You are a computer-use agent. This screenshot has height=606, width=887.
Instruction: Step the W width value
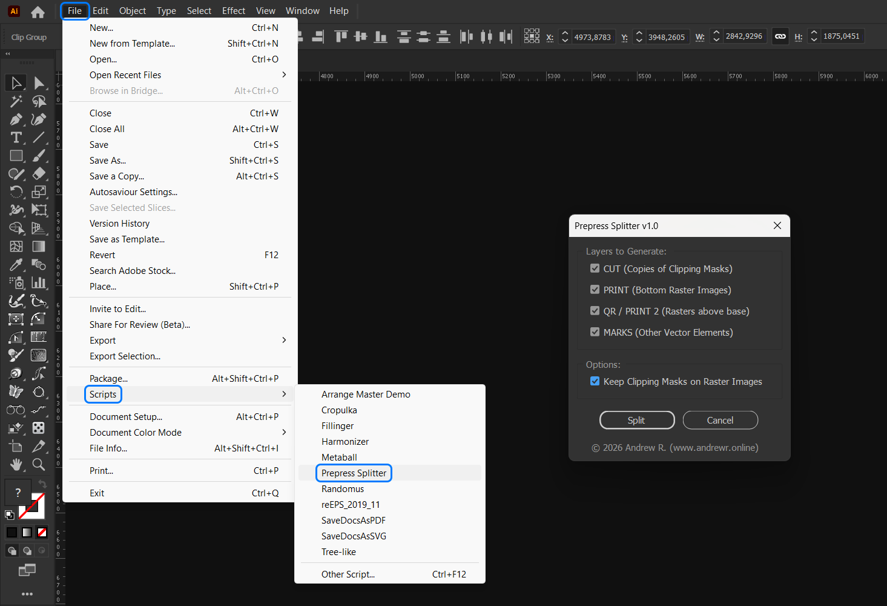(716, 36)
